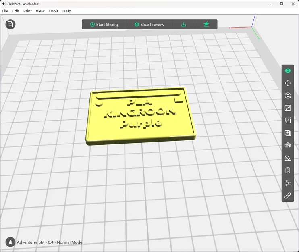Open the Tools menu
The height and width of the screenshot is (252, 299).
[53, 11]
